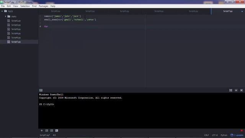
Task: Place cursor after 'for' on line 4
Action: point(48,26)
